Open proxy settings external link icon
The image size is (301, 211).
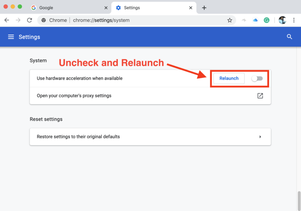(x=260, y=96)
